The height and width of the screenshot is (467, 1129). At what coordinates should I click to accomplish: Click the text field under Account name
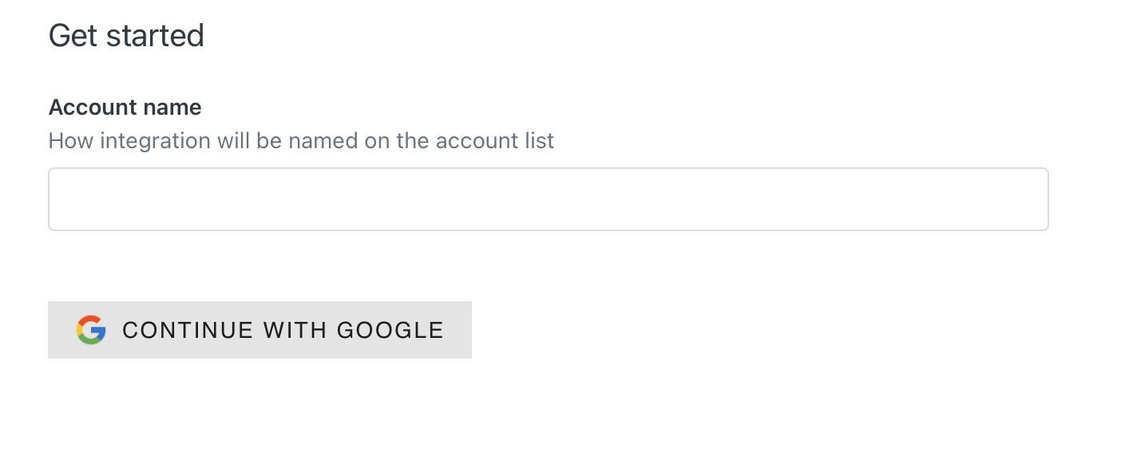pos(549,199)
